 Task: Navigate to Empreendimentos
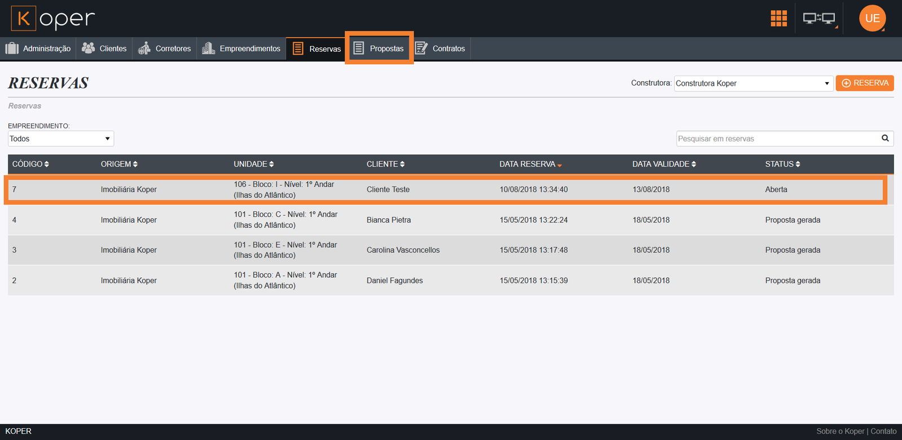tap(241, 48)
